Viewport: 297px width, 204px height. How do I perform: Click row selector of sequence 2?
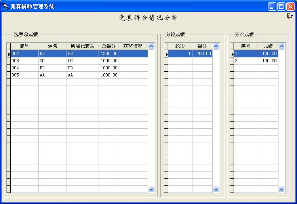point(232,61)
